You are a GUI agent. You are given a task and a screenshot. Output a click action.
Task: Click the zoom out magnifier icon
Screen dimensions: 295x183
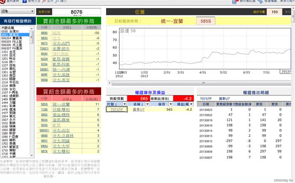(57, 1)
